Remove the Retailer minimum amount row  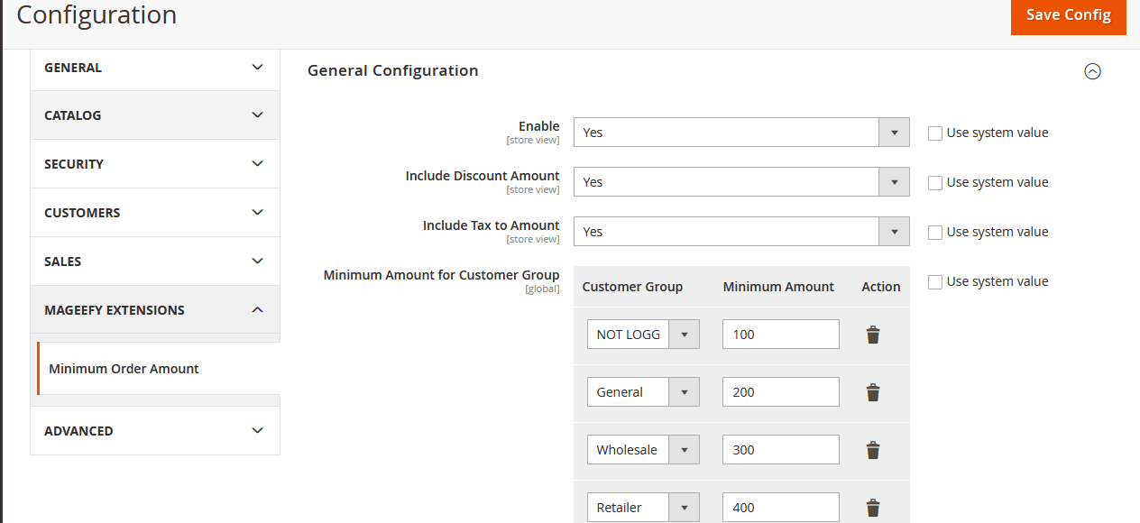(x=872, y=507)
